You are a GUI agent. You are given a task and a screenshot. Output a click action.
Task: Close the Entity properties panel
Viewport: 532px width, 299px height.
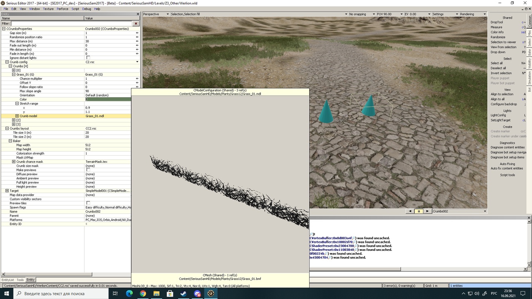coord(138,14)
